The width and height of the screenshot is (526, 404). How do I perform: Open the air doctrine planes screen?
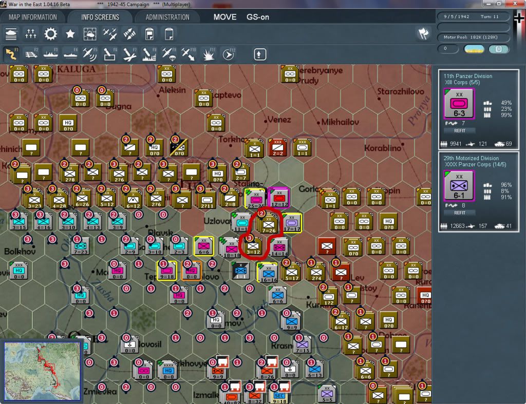coord(110,34)
